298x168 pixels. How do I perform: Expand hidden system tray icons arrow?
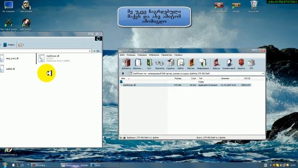pos(271,165)
